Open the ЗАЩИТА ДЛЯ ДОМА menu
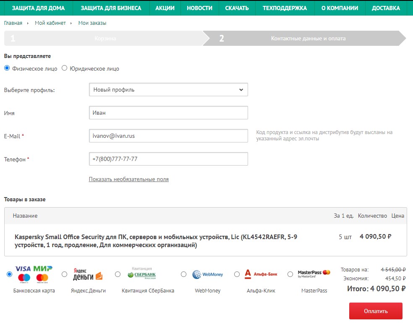 pyautogui.click(x=39, y=8)
